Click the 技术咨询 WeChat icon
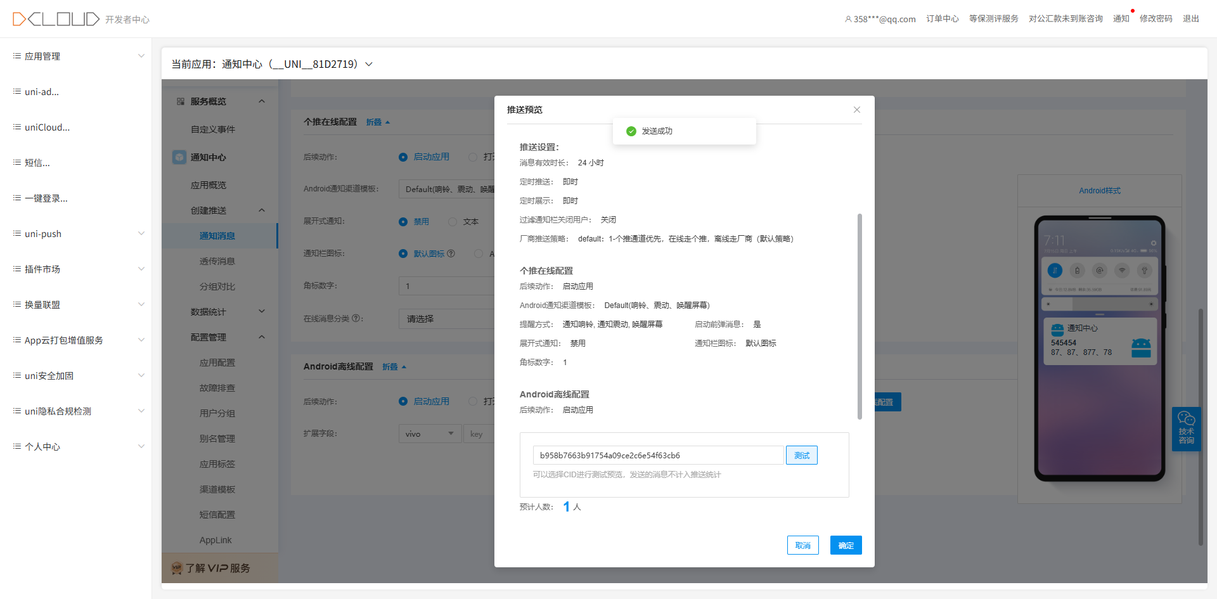Image resolution: width=1217 pixels, height=599 pixels. (1186, 418)
